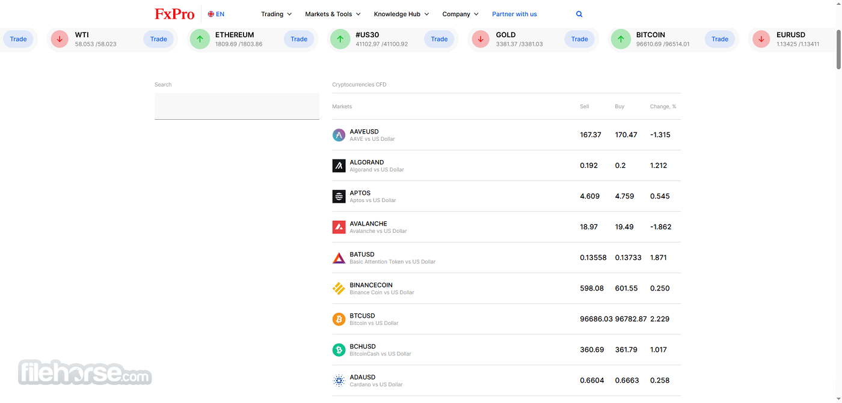Select the BINANCECOIN market name
Image resolution: width=842 pixels, height=403 pixels.
[x=371, y=285]
